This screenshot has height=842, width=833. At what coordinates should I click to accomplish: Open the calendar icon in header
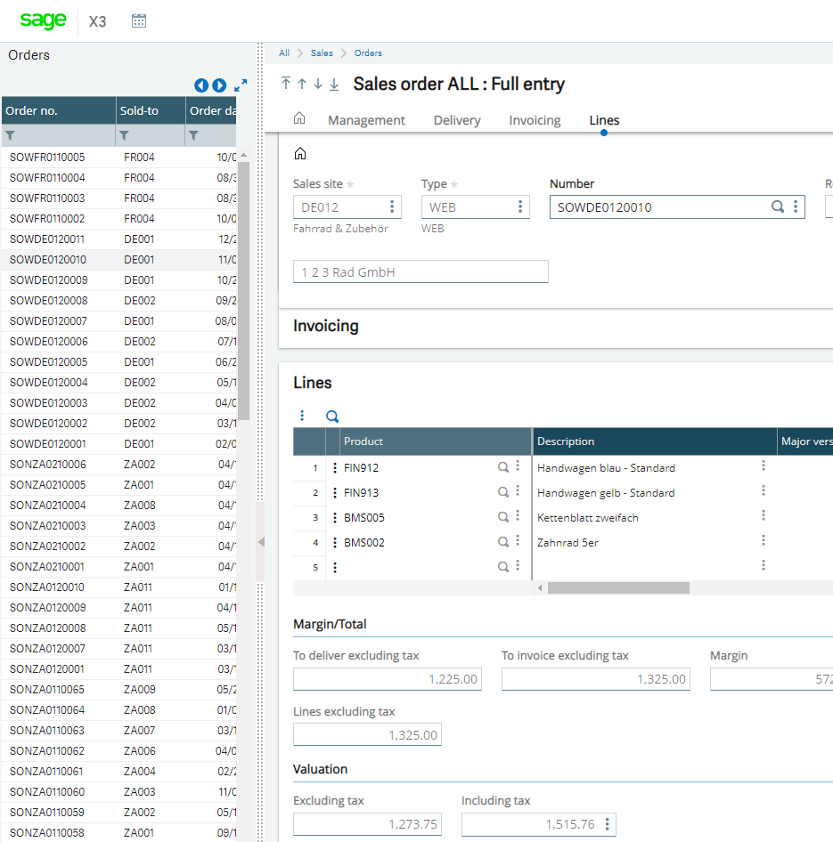point(138,20)
